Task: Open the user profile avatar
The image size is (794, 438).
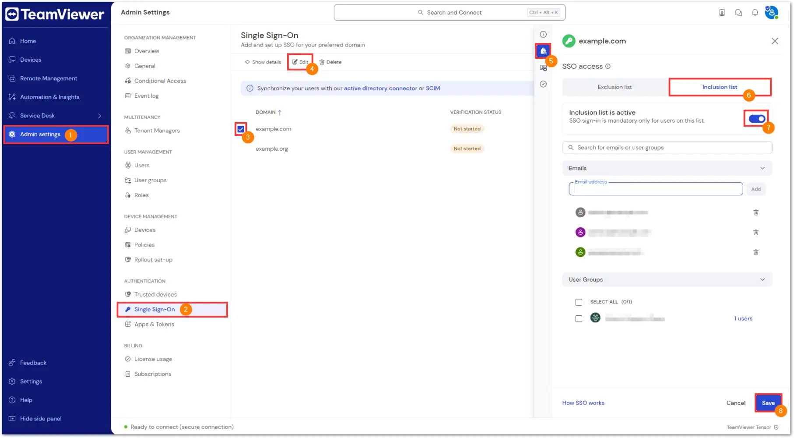Action: 771,12
